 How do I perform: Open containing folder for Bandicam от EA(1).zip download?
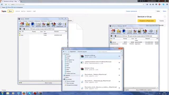pos(119,56)
